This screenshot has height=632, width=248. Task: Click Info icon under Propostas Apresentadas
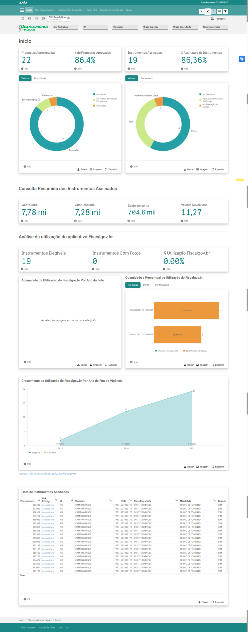[x=23, y=69]
